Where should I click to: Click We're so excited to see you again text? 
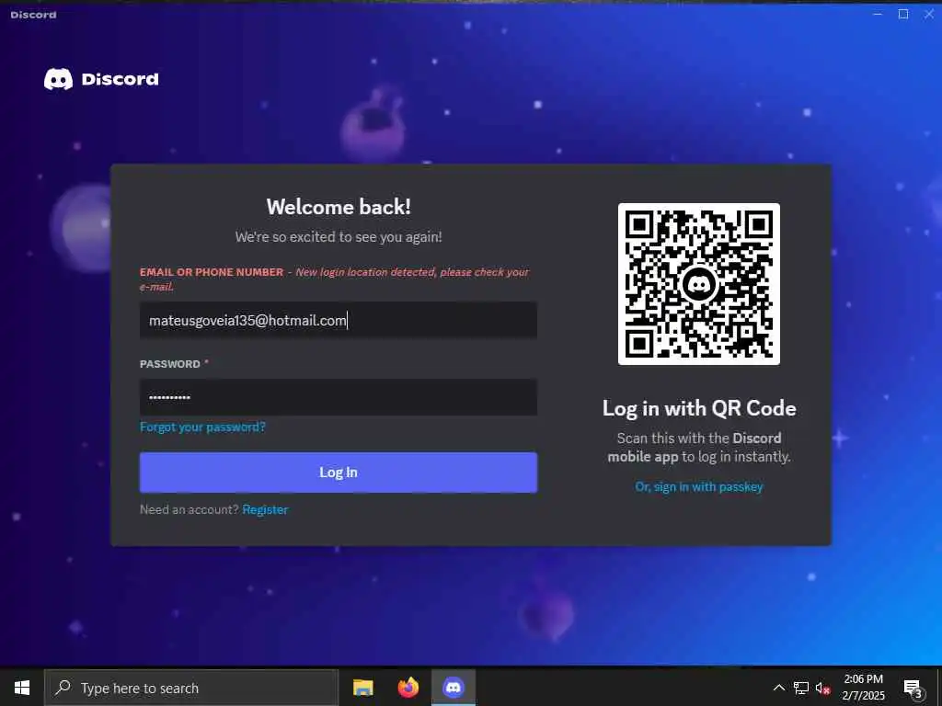click(x=339, y=237)
